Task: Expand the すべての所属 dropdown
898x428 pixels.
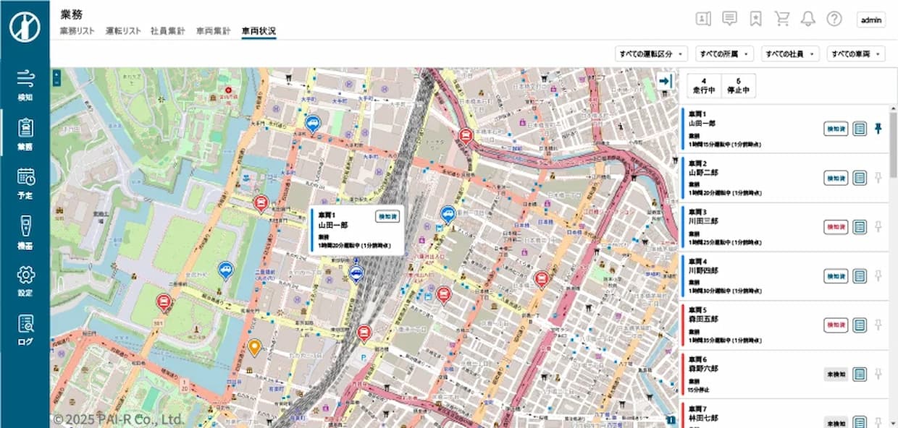Action: point(724,54)
